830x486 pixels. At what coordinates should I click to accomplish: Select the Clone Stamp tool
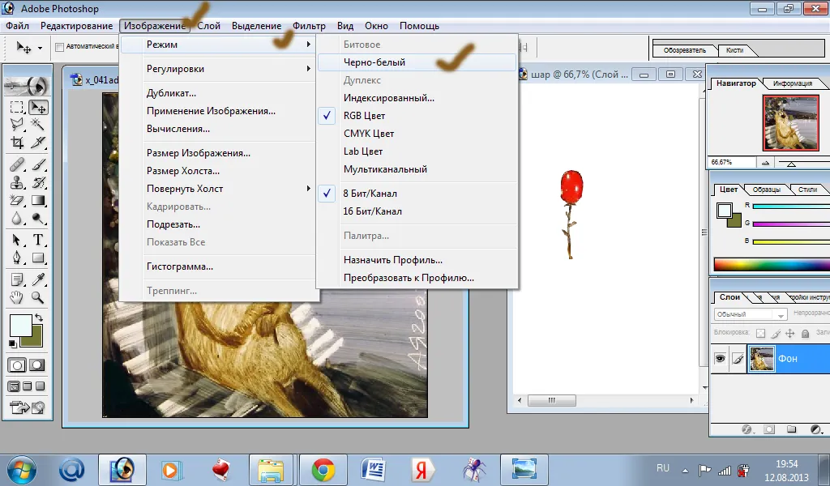pos(17,182)
